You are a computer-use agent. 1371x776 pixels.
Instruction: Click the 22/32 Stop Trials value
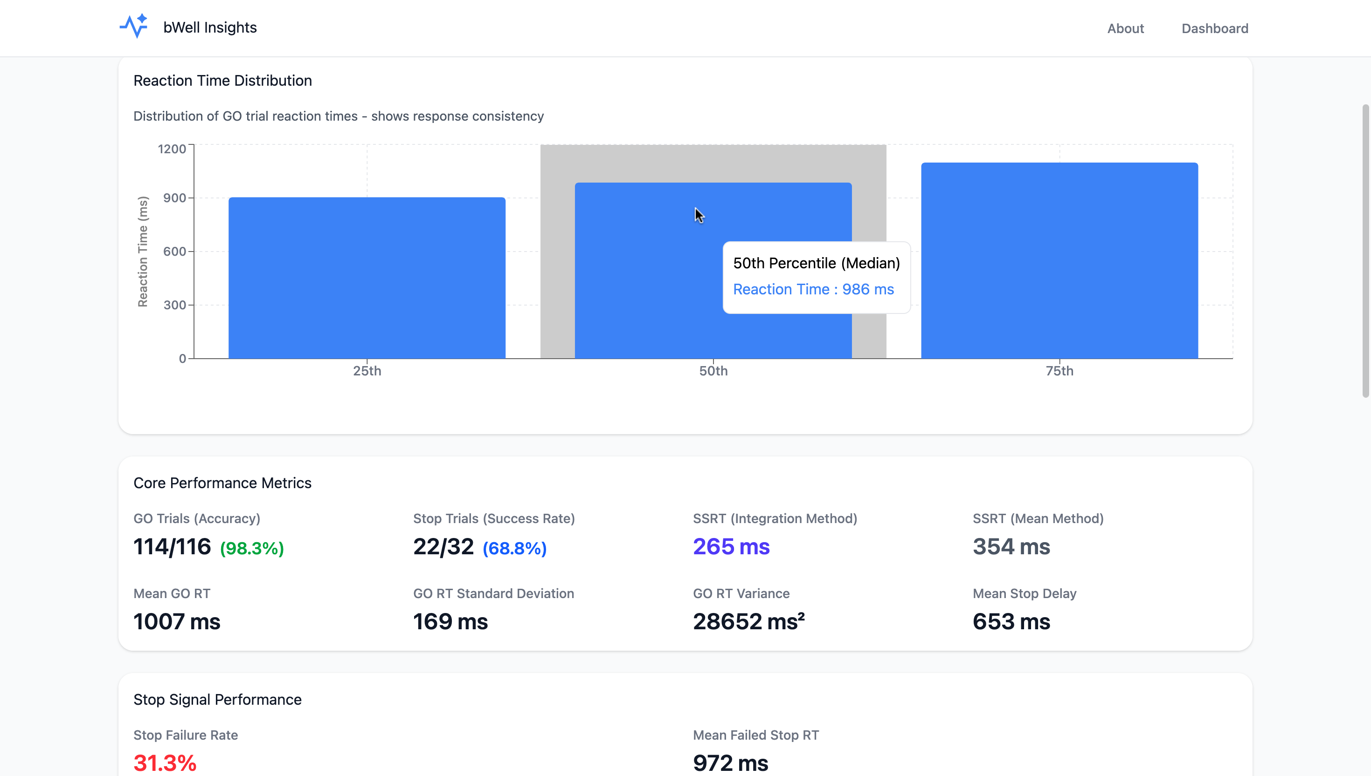[x=443, y=547]
